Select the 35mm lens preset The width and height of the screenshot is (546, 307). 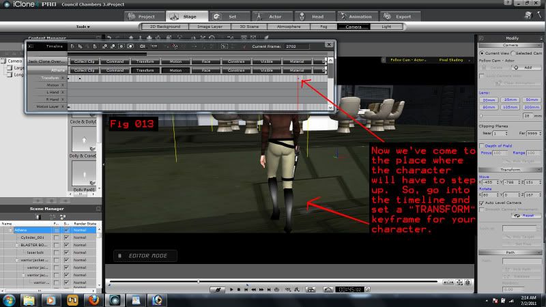coord(510,100)
